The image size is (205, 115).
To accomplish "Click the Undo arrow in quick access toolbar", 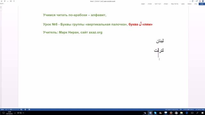I will point(197,1).
